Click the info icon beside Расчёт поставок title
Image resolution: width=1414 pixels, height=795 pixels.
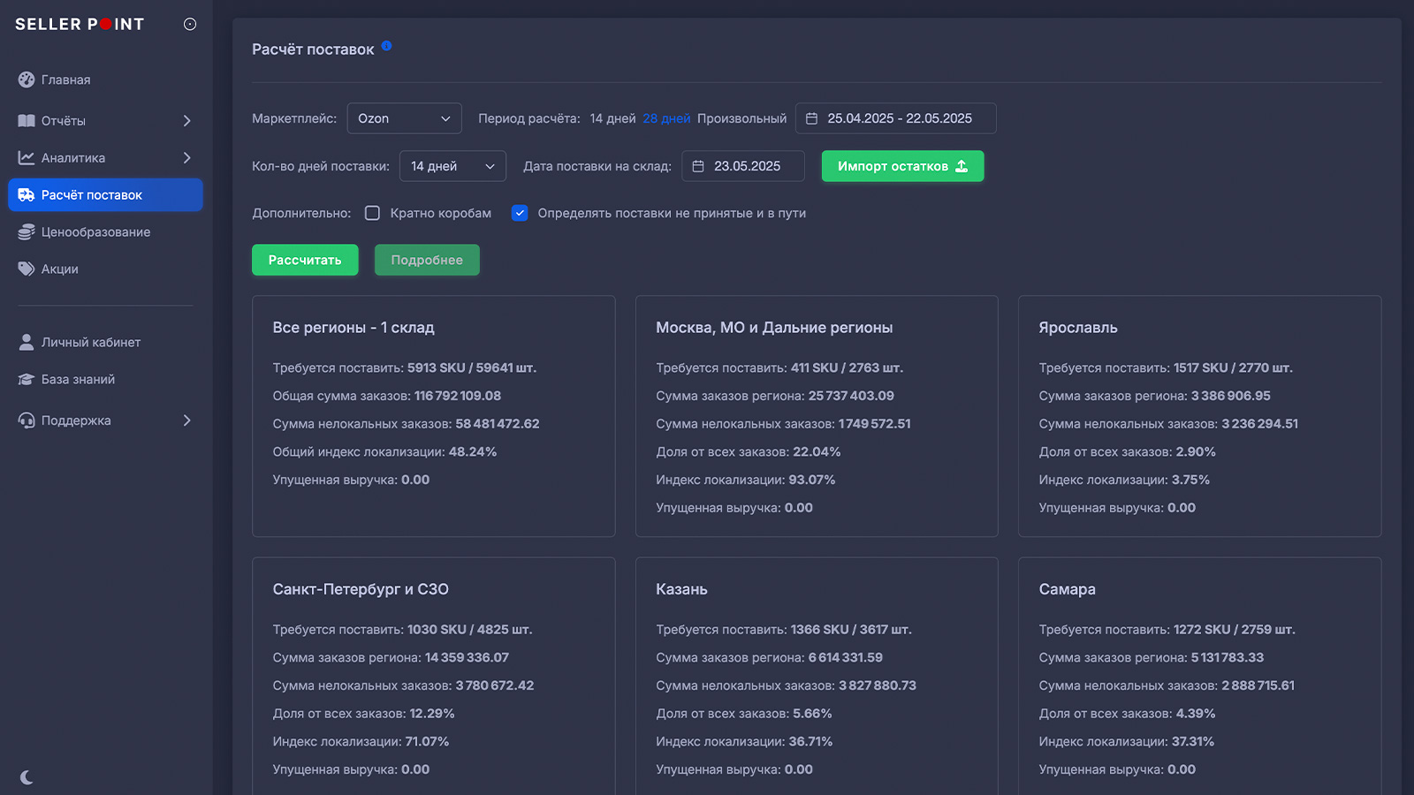pyautogui.click(x=386, y=46)
